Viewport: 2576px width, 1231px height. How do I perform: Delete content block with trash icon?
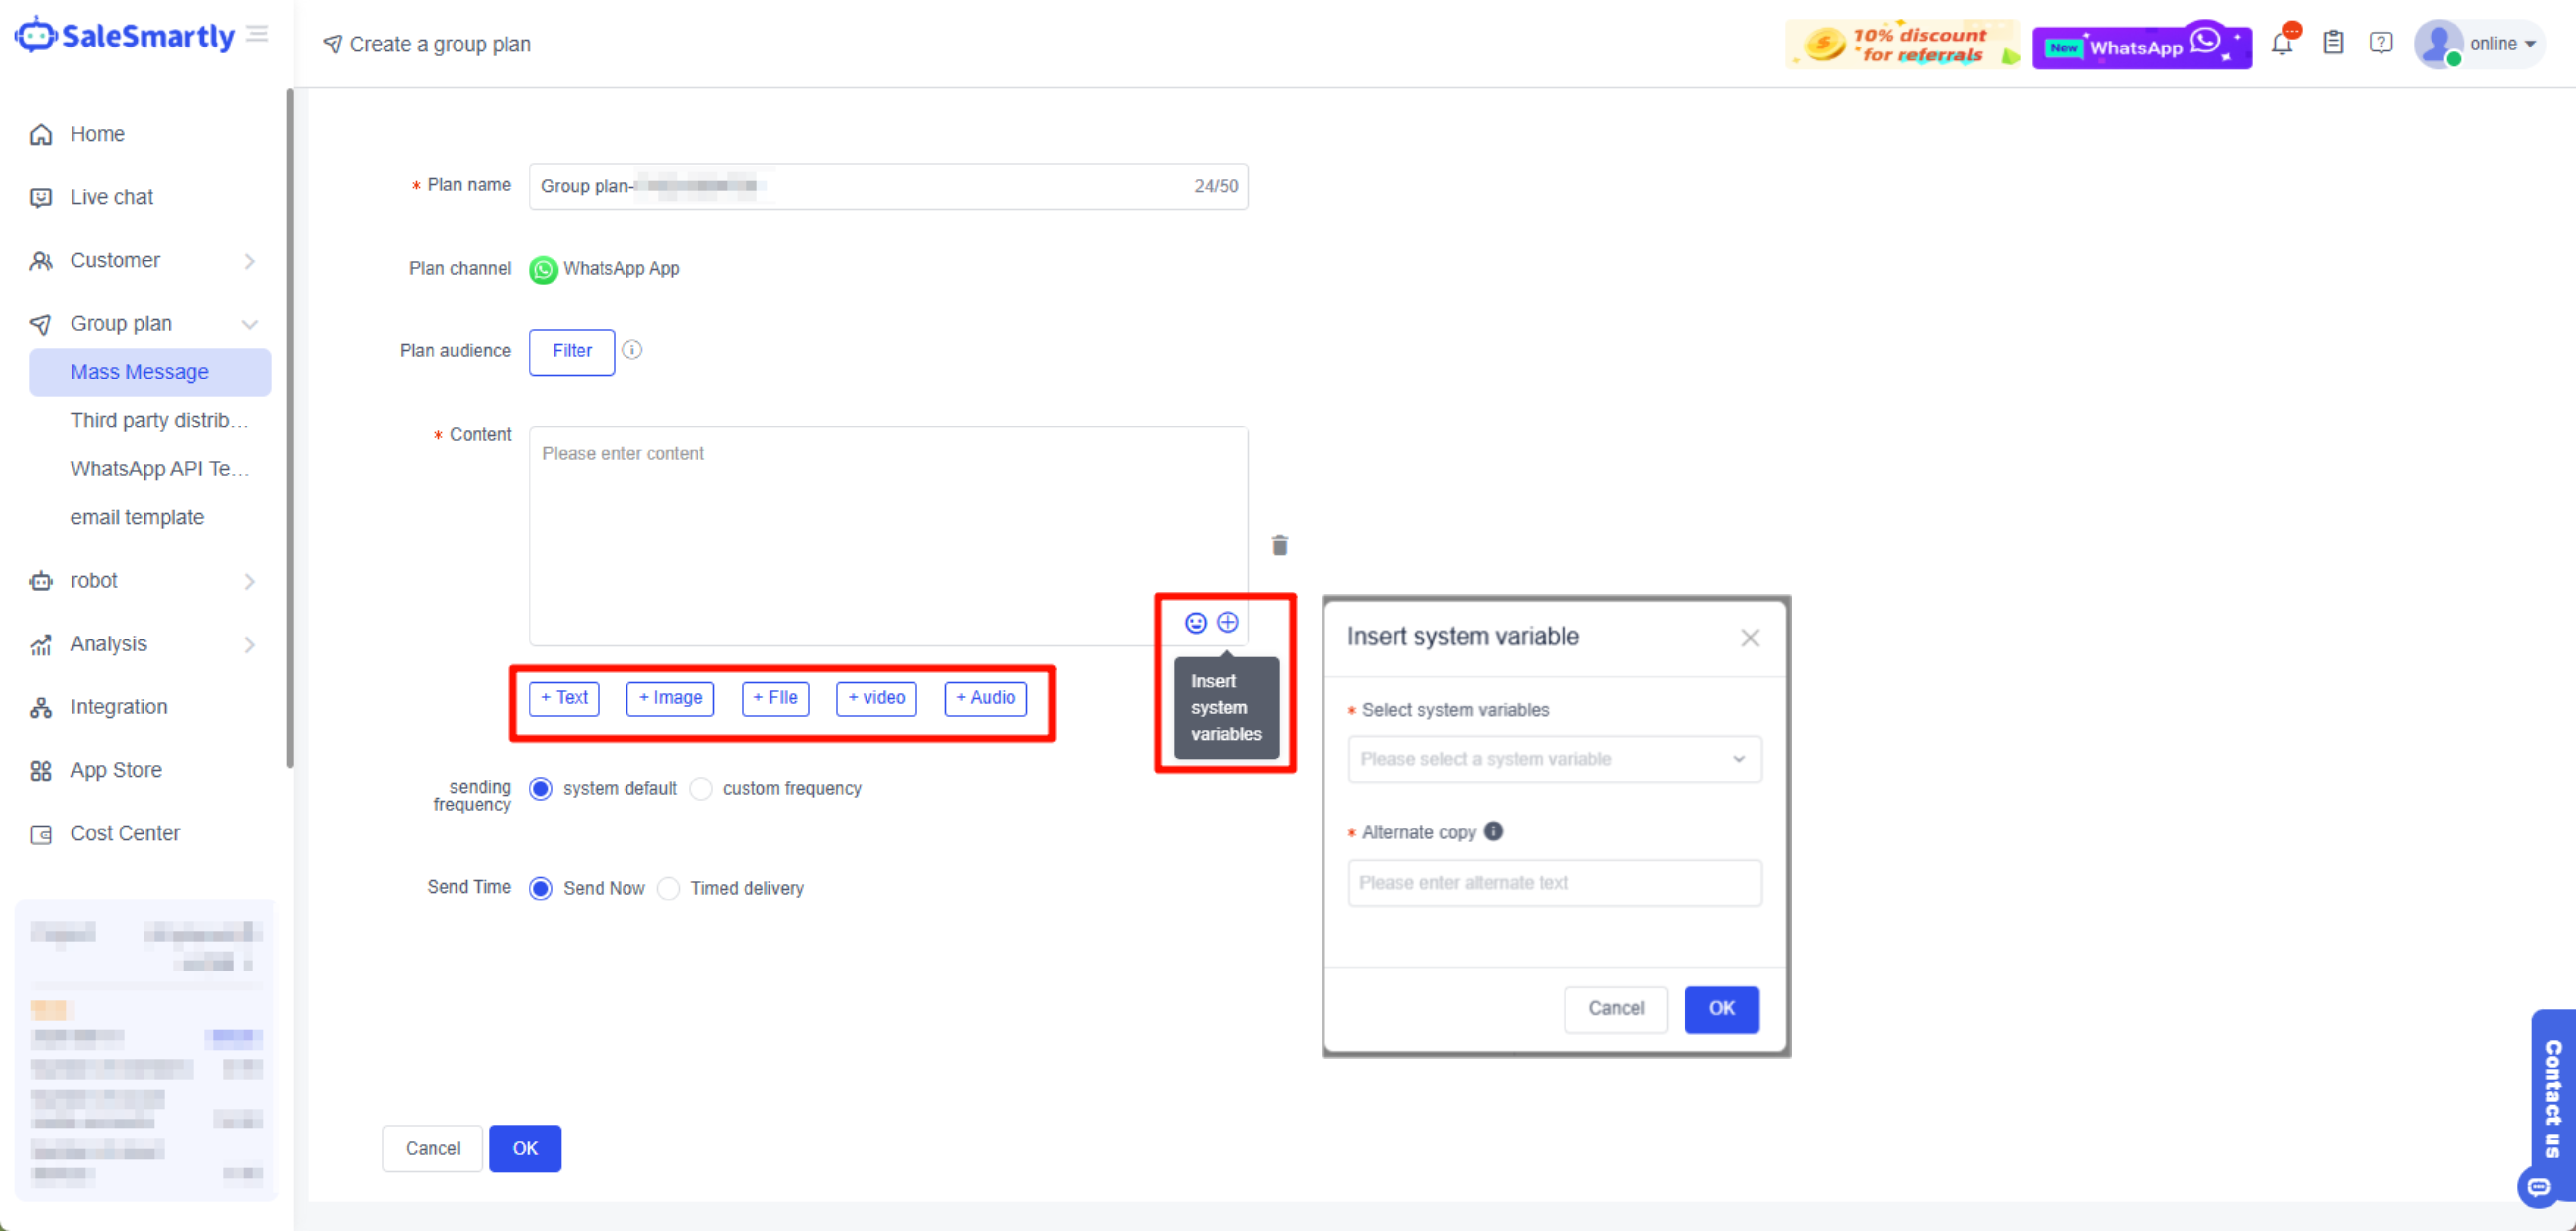tap(1279, 545)
